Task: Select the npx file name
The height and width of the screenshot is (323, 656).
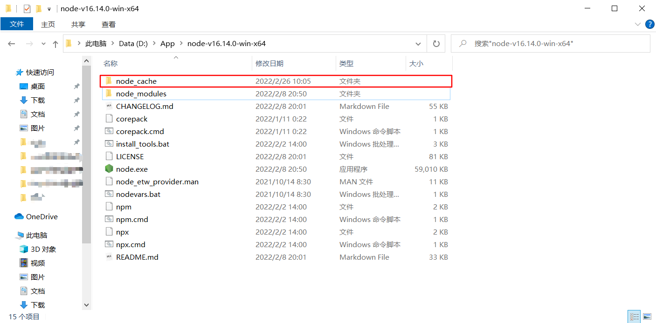Action: click(123, 232)
